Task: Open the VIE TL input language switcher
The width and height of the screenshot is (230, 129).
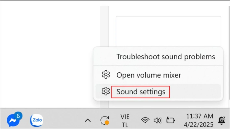Action: [125, 121]
